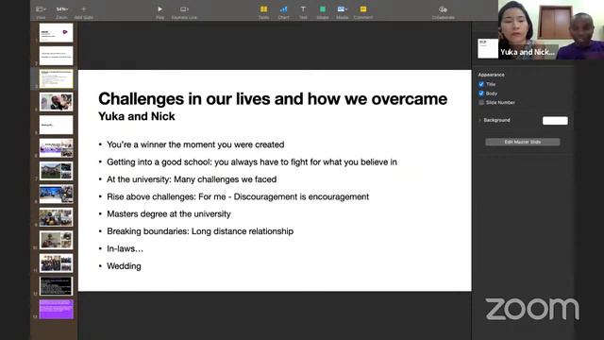Click the 'In-laws…' bullet
The image size is (604, 340).
(125, 248)
